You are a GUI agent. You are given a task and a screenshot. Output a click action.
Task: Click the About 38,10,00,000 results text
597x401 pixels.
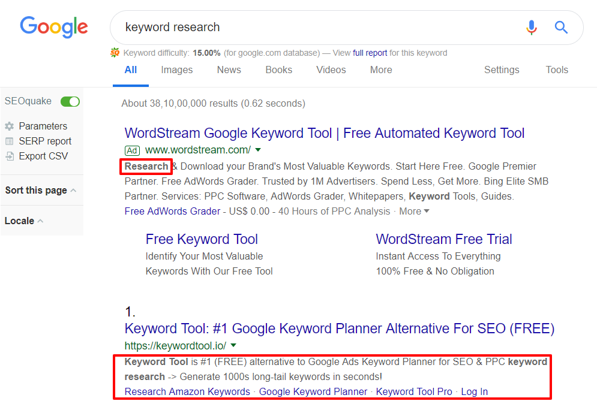click(213, 104)
